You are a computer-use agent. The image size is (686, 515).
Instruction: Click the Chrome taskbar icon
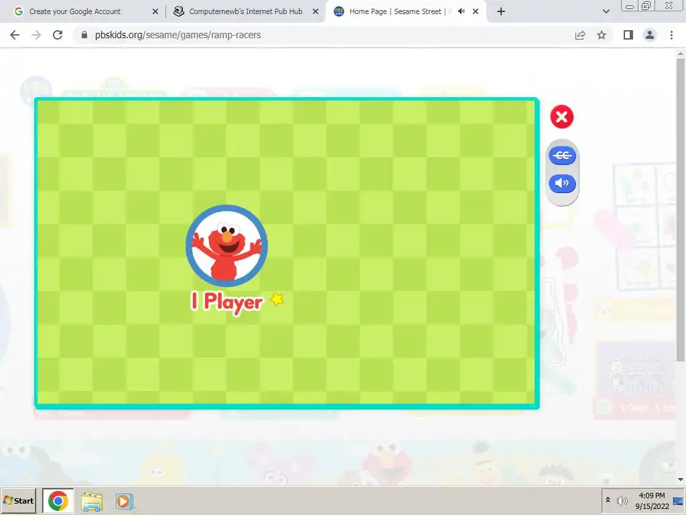pos(58,500)
